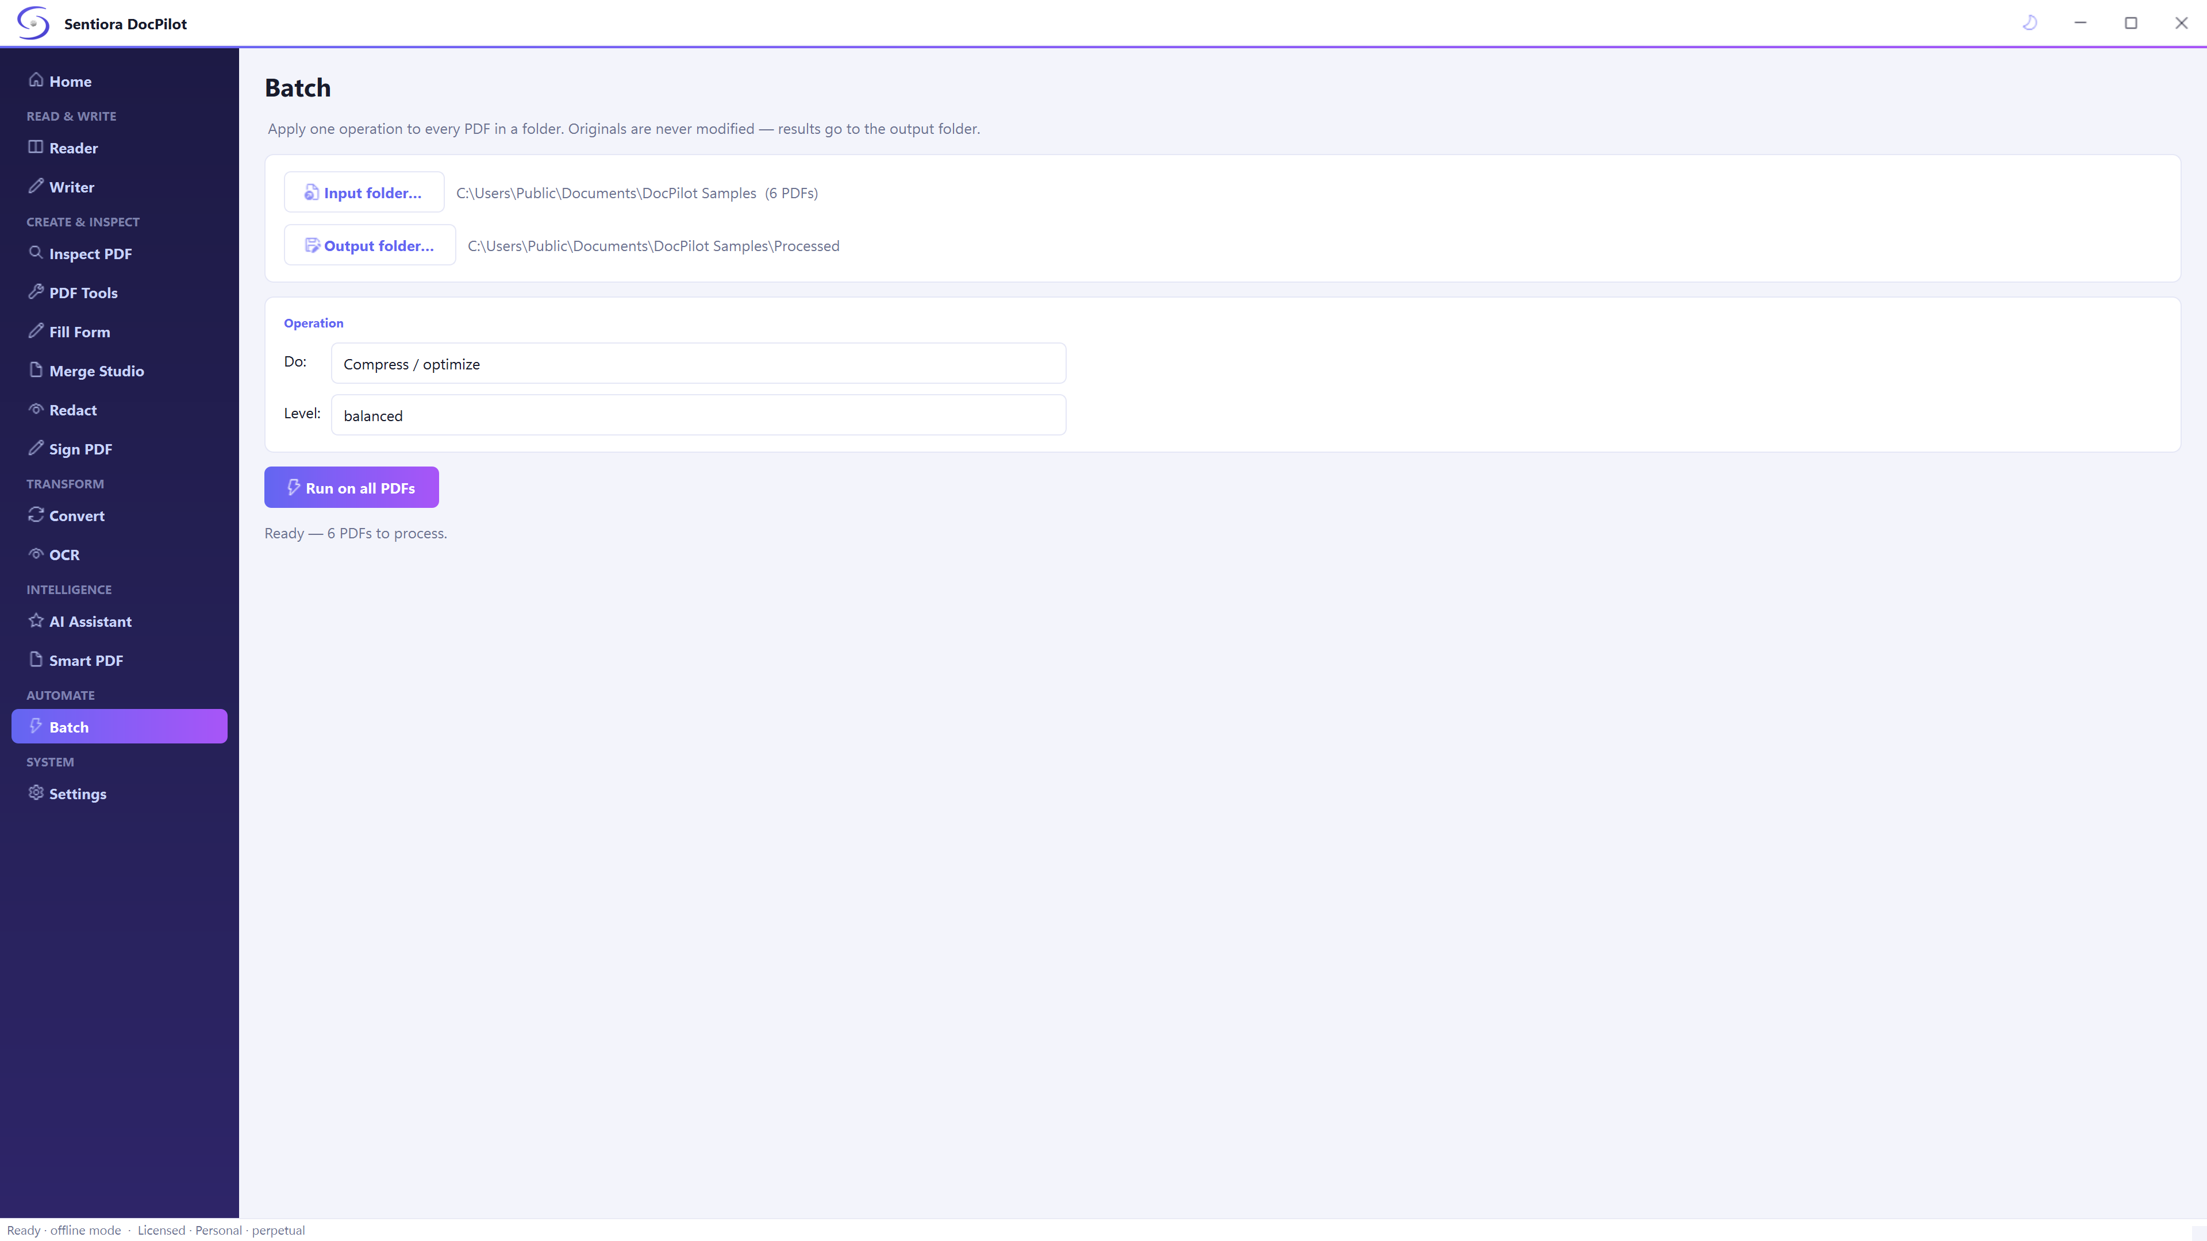This screenshot has height=1241, width=2207.
Task: Click the Convert arrows icon
Action: tap(36, 515)
